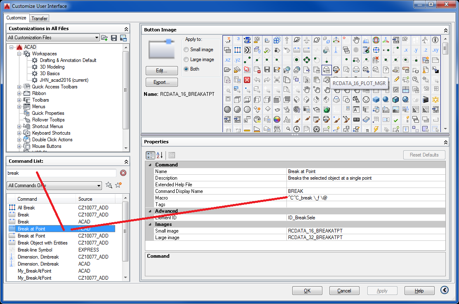Select the floppy disk save button image

pyautogui.click(x=267, y=70)
